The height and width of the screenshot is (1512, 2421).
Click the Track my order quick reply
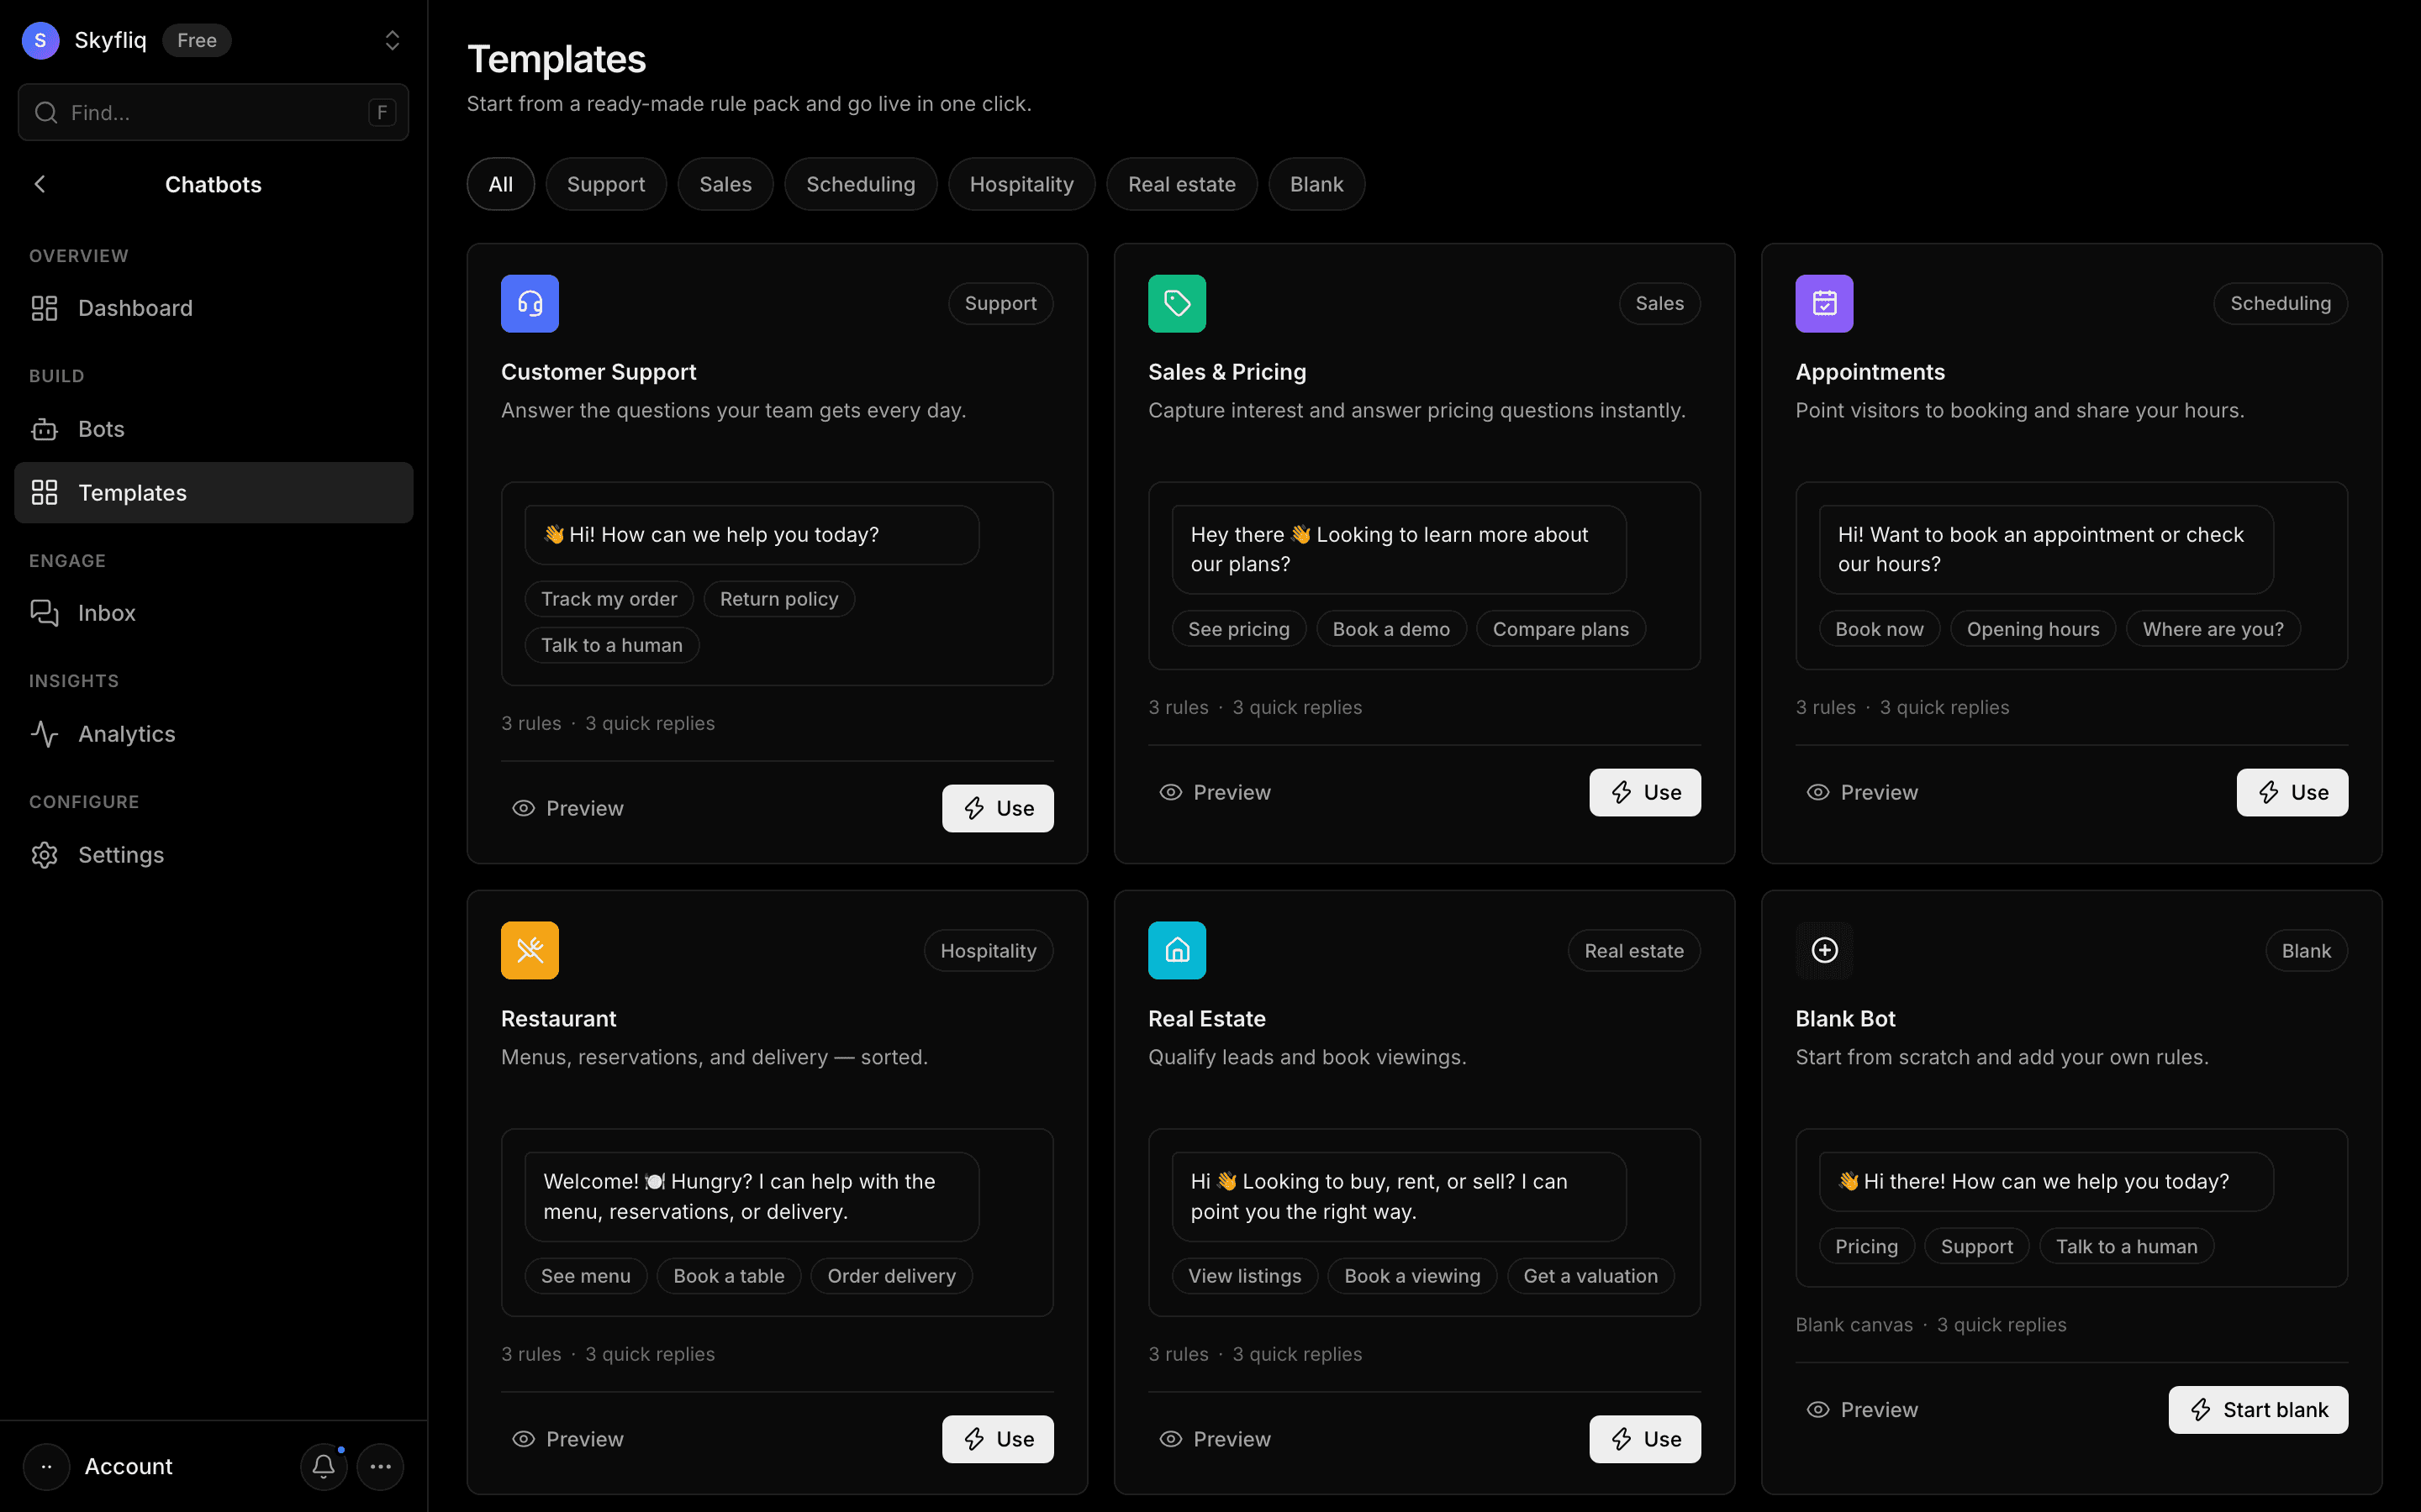[x=609, y=599]
